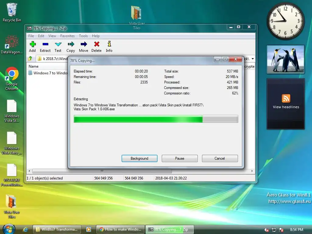
Task: Click the penguins slideshow gadget picture
Action: pyautogui.click(x=285, y=59)
